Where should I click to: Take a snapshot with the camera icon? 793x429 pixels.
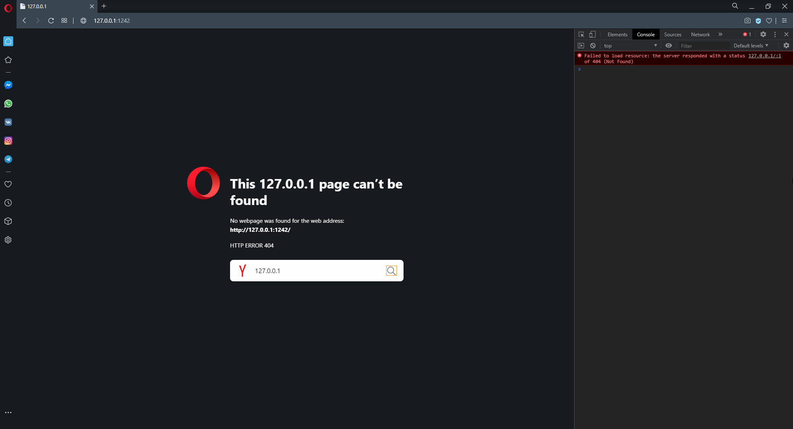coord(748,21)
